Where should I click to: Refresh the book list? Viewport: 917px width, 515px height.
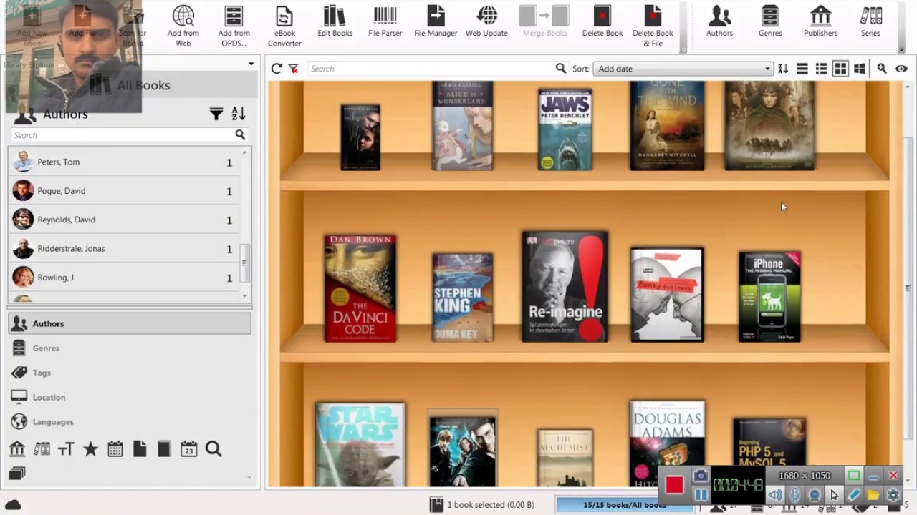point(277,69)
